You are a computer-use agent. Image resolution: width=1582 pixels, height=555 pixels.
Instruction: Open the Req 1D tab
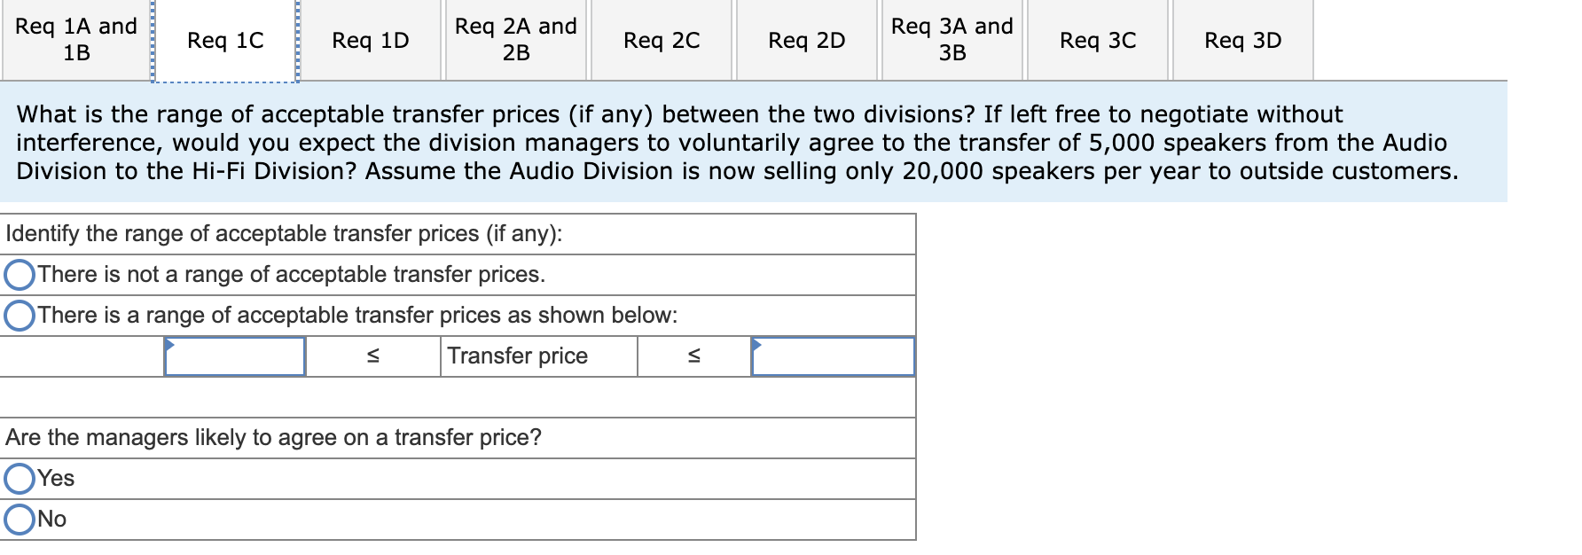(x=370, y=40)
